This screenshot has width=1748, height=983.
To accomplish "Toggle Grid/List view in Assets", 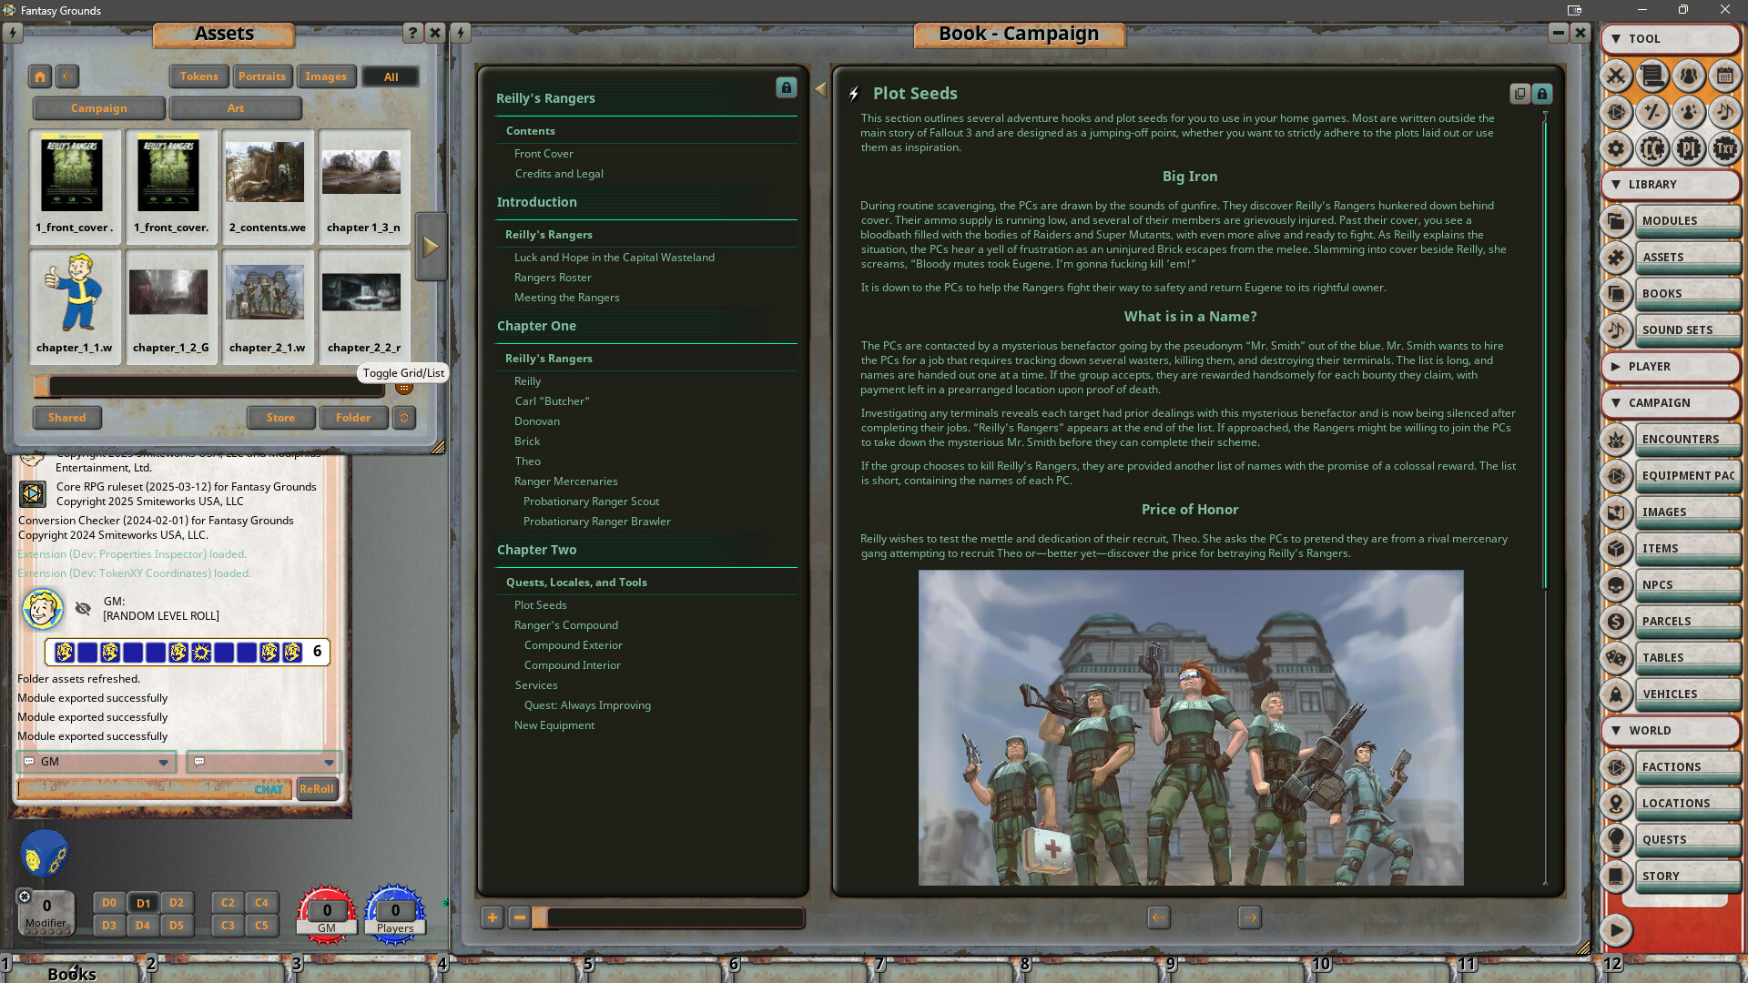I will click(403, 386).
